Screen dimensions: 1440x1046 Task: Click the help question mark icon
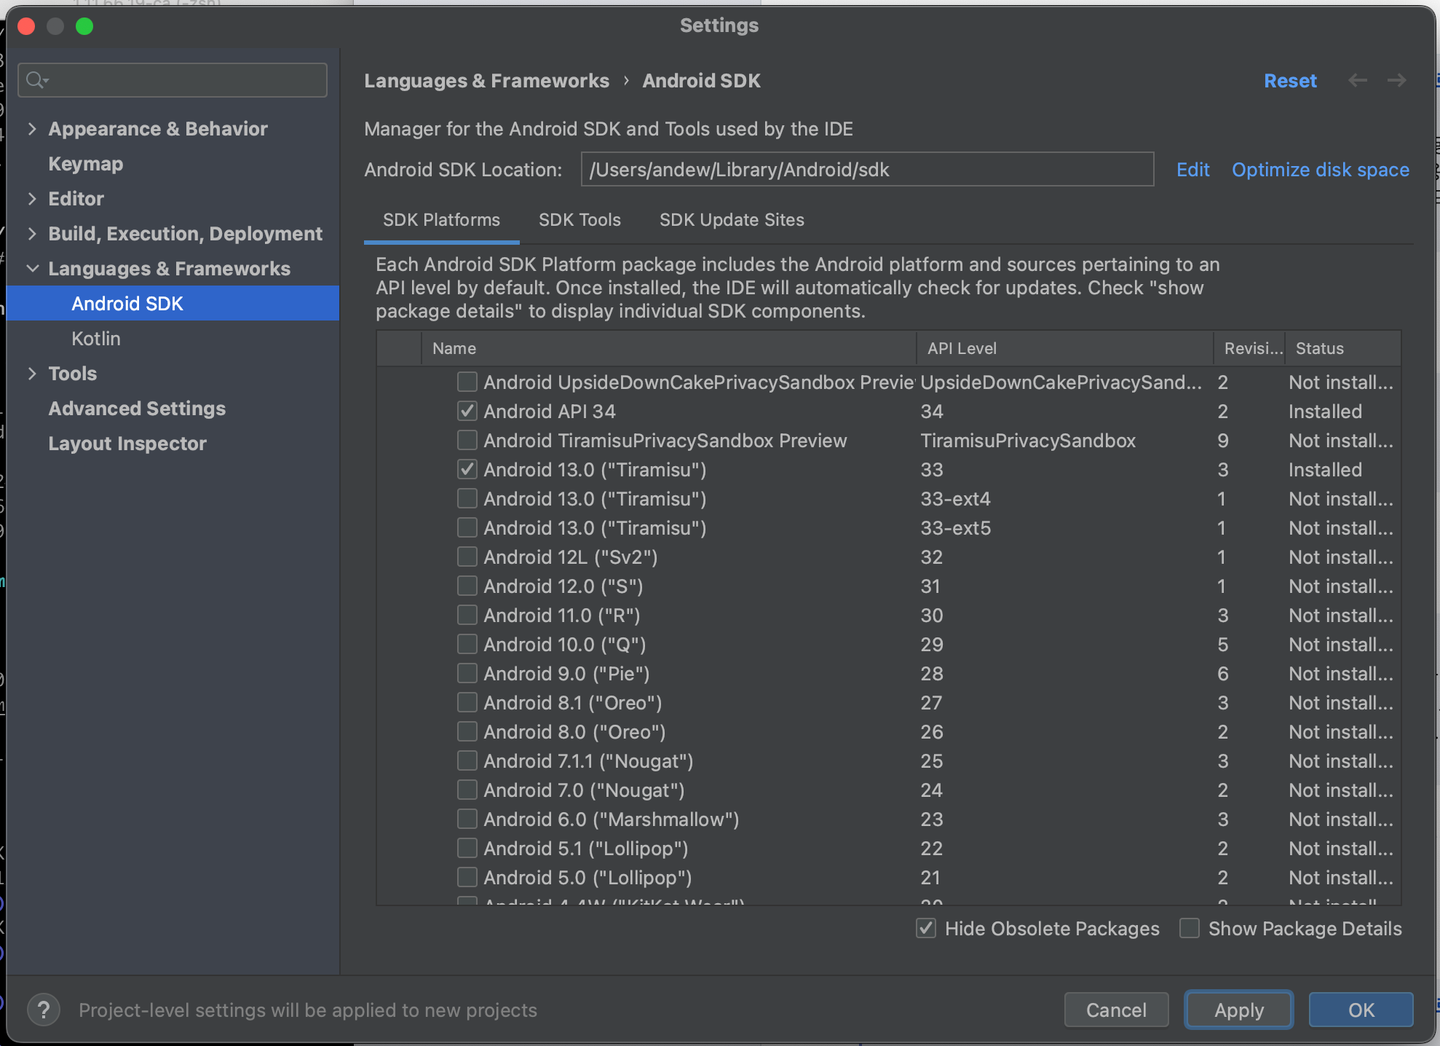(x=44, y=1010)
